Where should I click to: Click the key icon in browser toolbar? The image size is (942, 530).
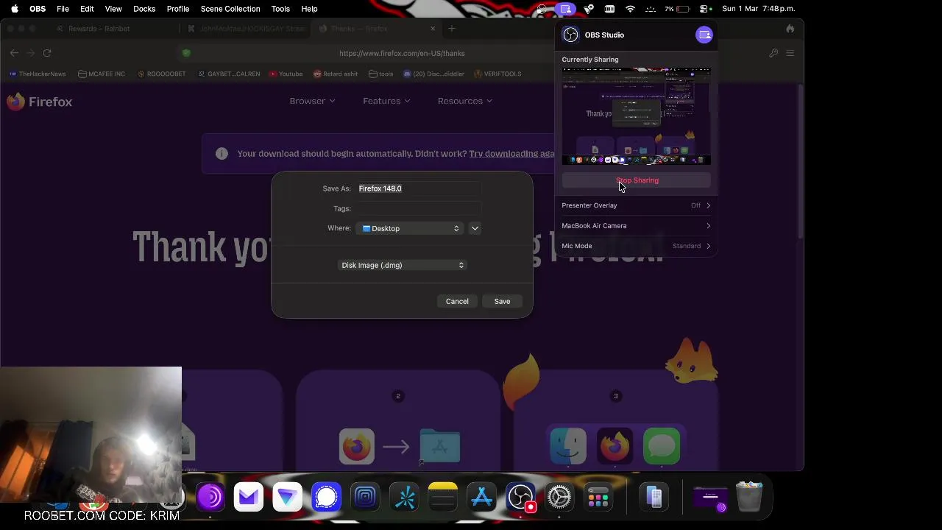coord(773,53)
